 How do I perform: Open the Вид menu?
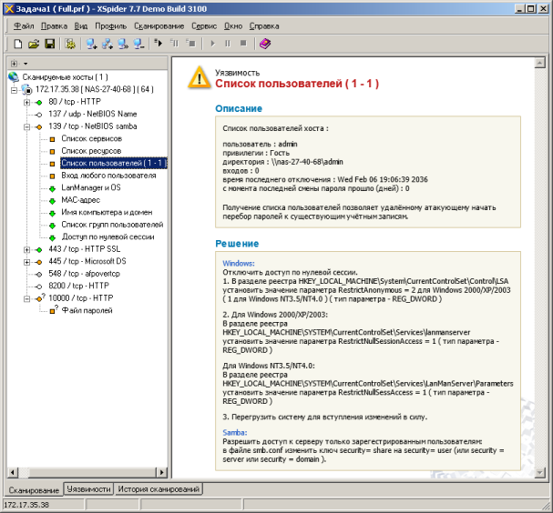(81, 26)
